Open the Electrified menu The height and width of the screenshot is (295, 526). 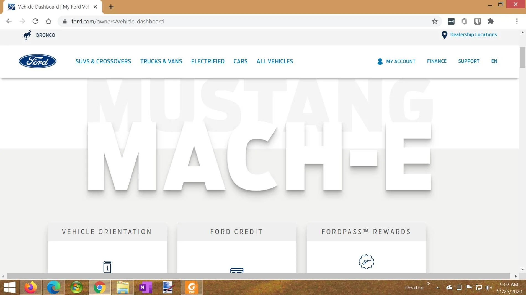coord(208,61)
